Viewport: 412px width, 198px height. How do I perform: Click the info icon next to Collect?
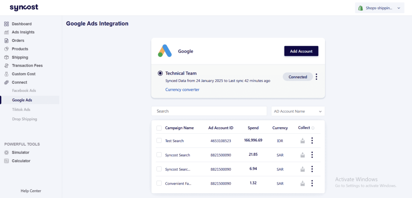tap(313, 128)
